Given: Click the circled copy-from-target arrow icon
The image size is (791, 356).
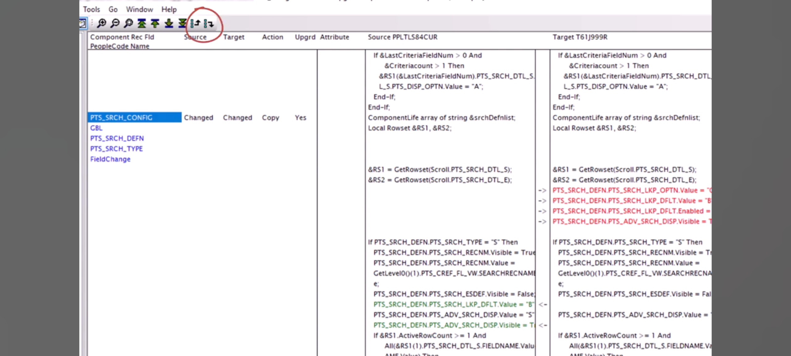Looking at the screenshot, I should point(209,23).
